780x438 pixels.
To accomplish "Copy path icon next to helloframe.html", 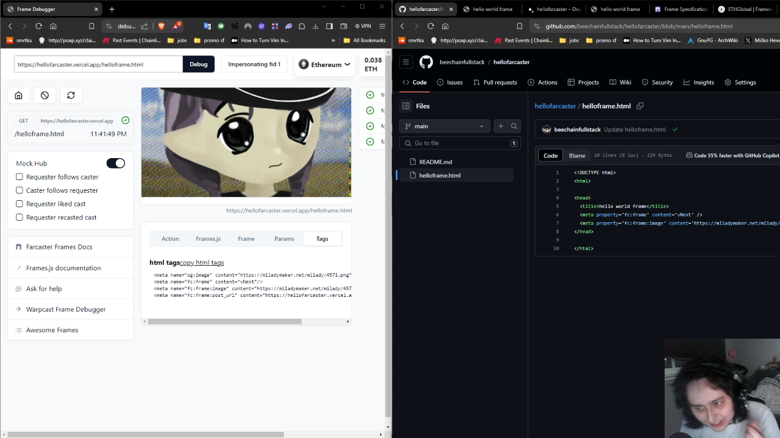I will [x=640, y=106].
